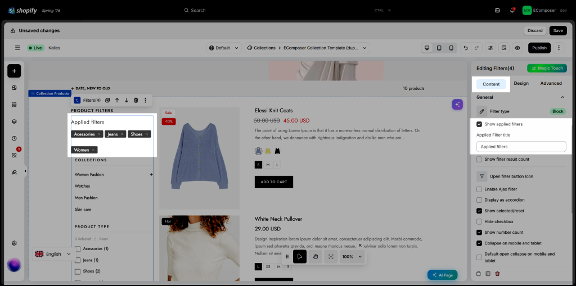Open Filters(4) element more options
The image size is (576, 286).
(146, 100)
